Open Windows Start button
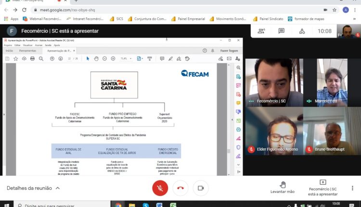This screenshot has height=207, width=361. (6, 205)
